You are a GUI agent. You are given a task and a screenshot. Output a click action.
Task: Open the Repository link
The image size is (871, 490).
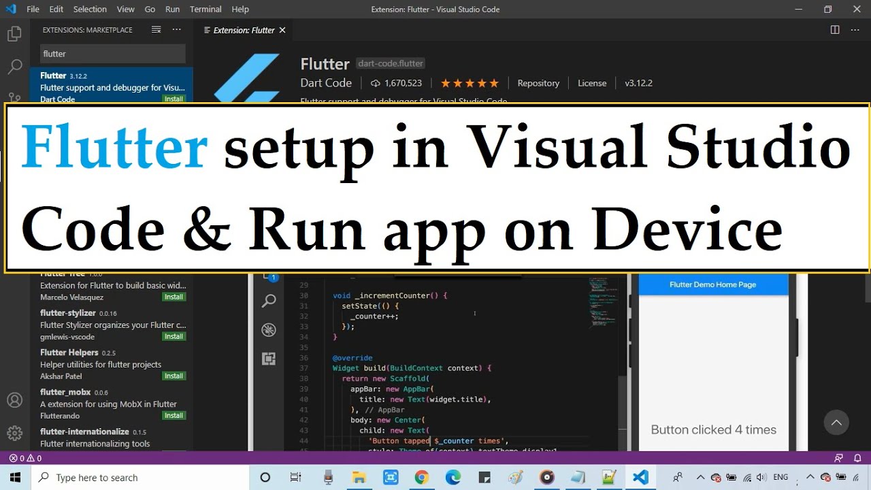tap(538, 83)
